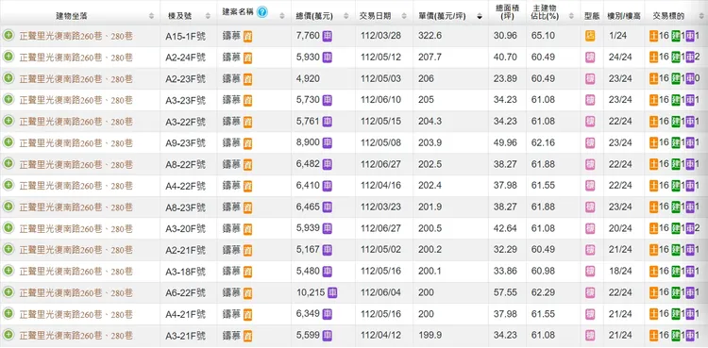Expand the A4-22F號 row details
708x348 pixels.
(x=8, y=185)
